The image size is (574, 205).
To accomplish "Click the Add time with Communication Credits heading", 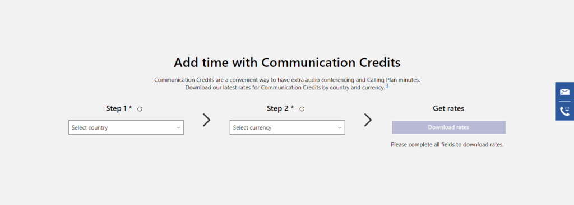I will 287,63.
